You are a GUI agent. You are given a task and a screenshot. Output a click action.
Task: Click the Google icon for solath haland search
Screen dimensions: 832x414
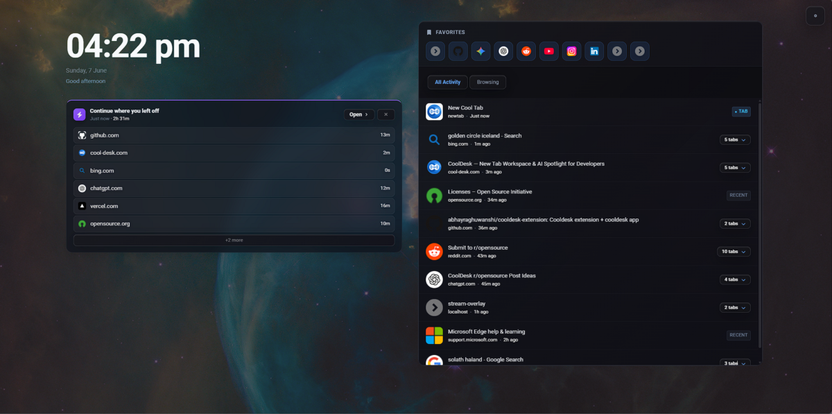(434, 361)
